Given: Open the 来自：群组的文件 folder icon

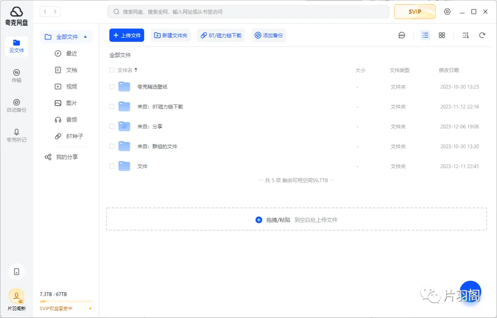Looking at the screenshot, I should click(124, 146).
